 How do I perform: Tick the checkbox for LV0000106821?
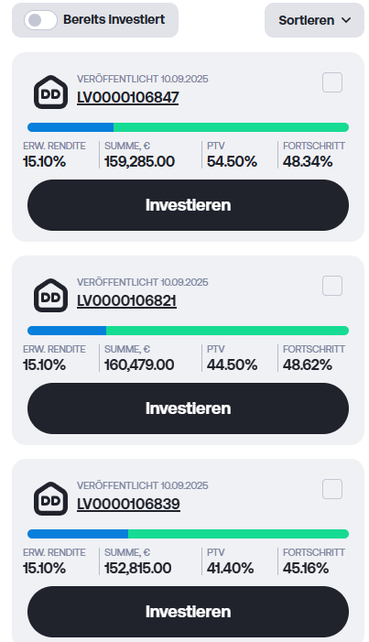coord(332,286)
